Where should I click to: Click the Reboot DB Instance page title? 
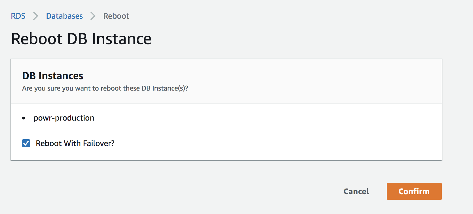[x=81, y=39]
